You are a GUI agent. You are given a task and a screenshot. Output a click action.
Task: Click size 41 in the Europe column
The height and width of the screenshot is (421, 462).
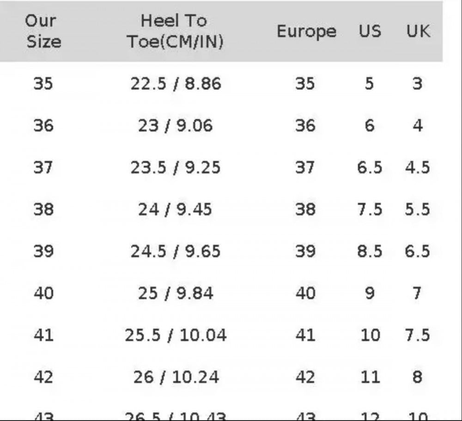305,335
